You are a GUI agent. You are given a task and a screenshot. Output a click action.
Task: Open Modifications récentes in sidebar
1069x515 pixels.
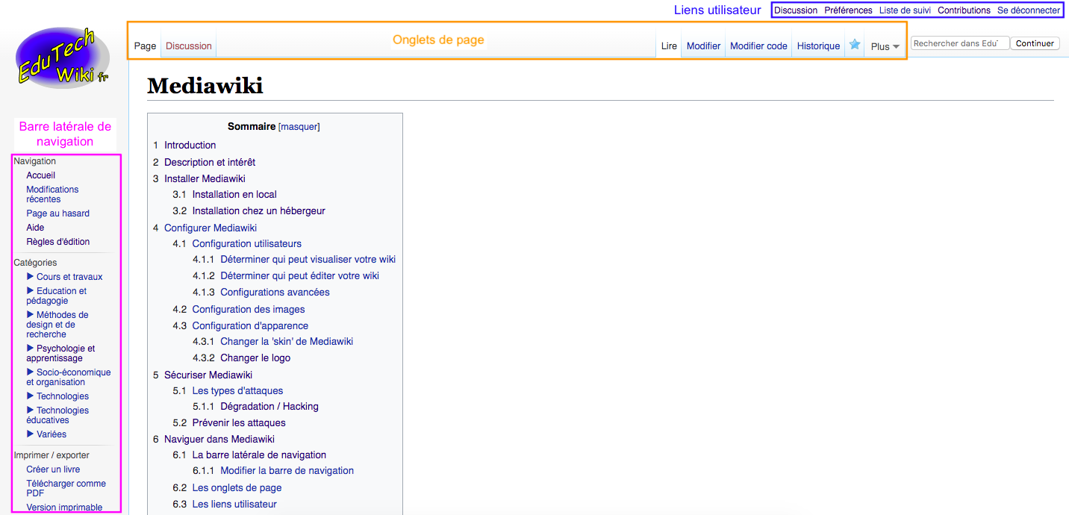pyautogui.click(x=52, y=194)
